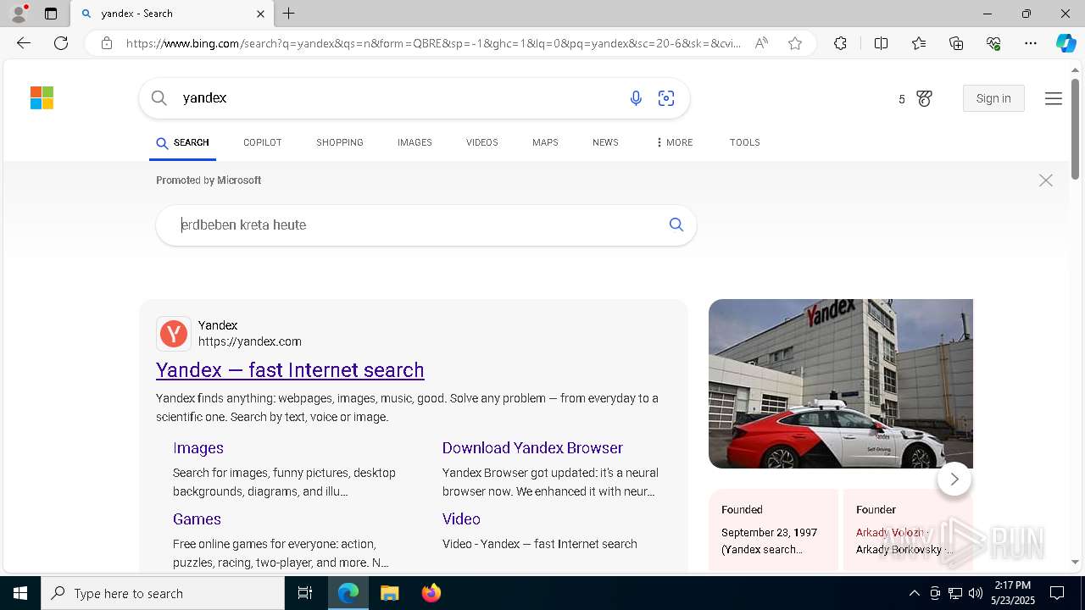Switch to the COPILOT tab
This screenshot has width=1085, height=610.
tap(262, 142)
